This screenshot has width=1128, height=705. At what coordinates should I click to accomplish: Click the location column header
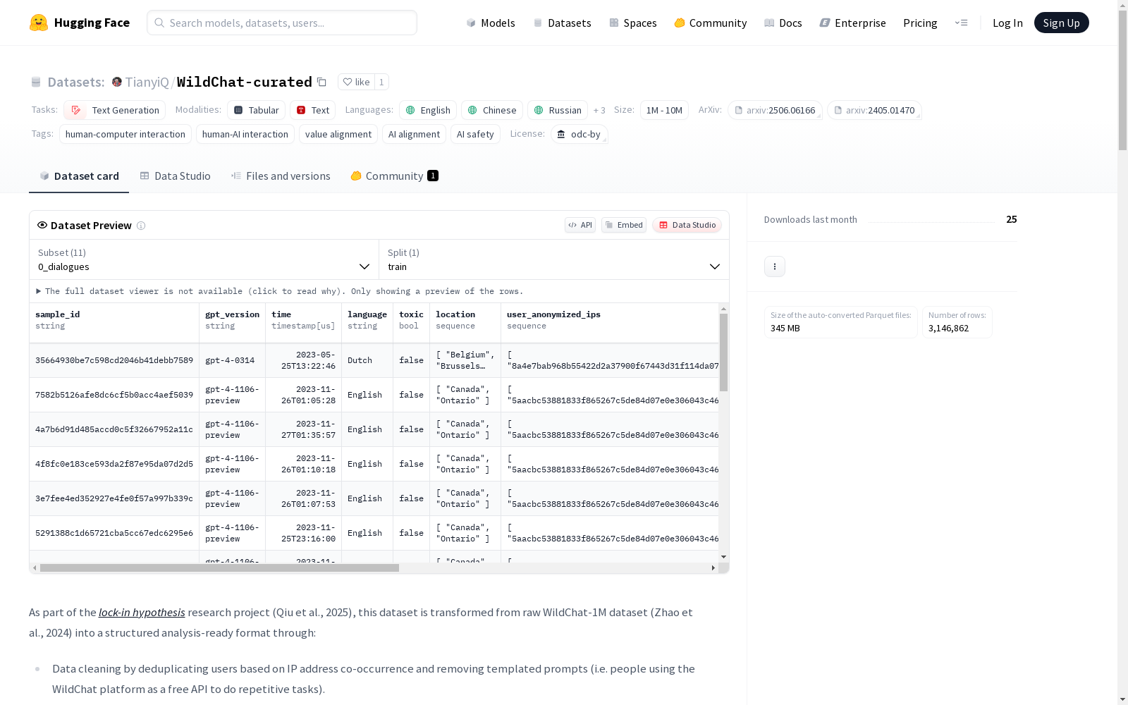[x=465, y=323]
